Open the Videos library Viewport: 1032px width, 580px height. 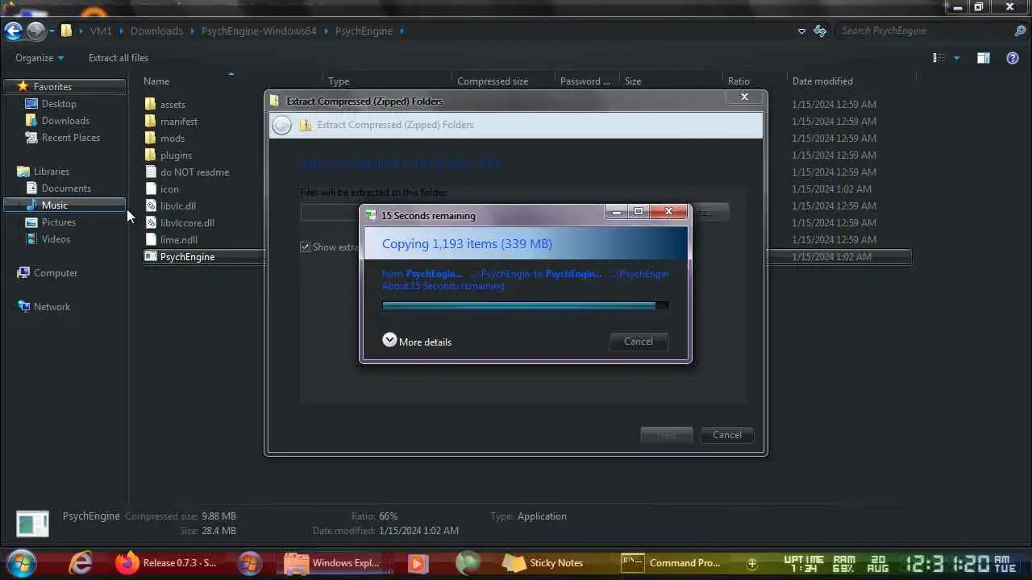coord(56,239)
